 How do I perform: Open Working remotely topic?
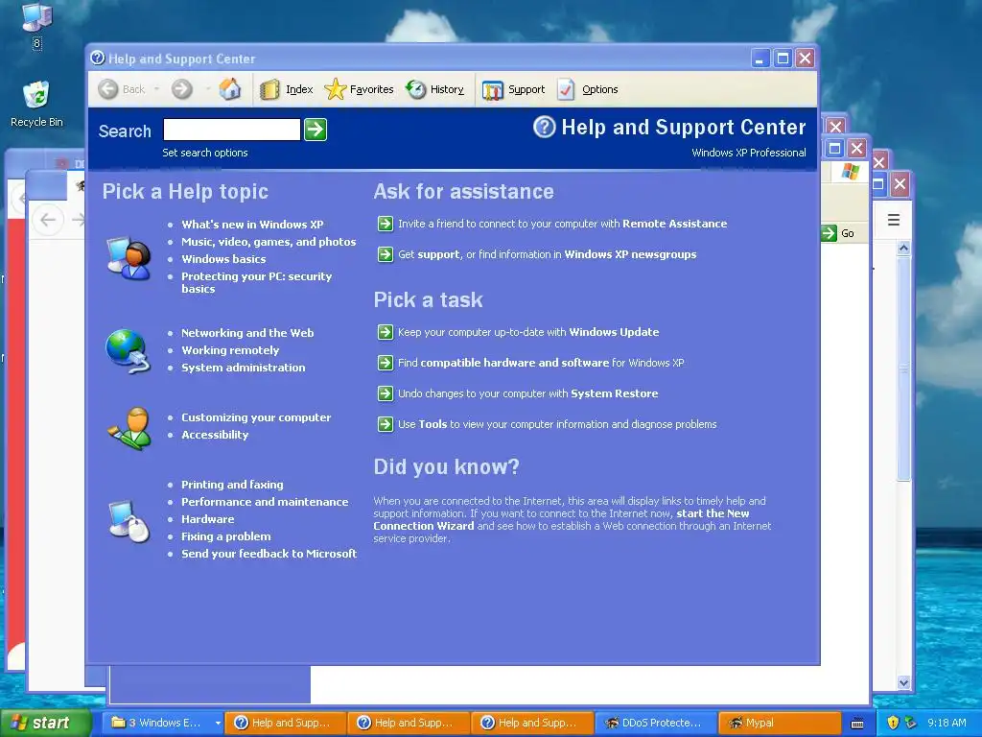coord(230,350)
